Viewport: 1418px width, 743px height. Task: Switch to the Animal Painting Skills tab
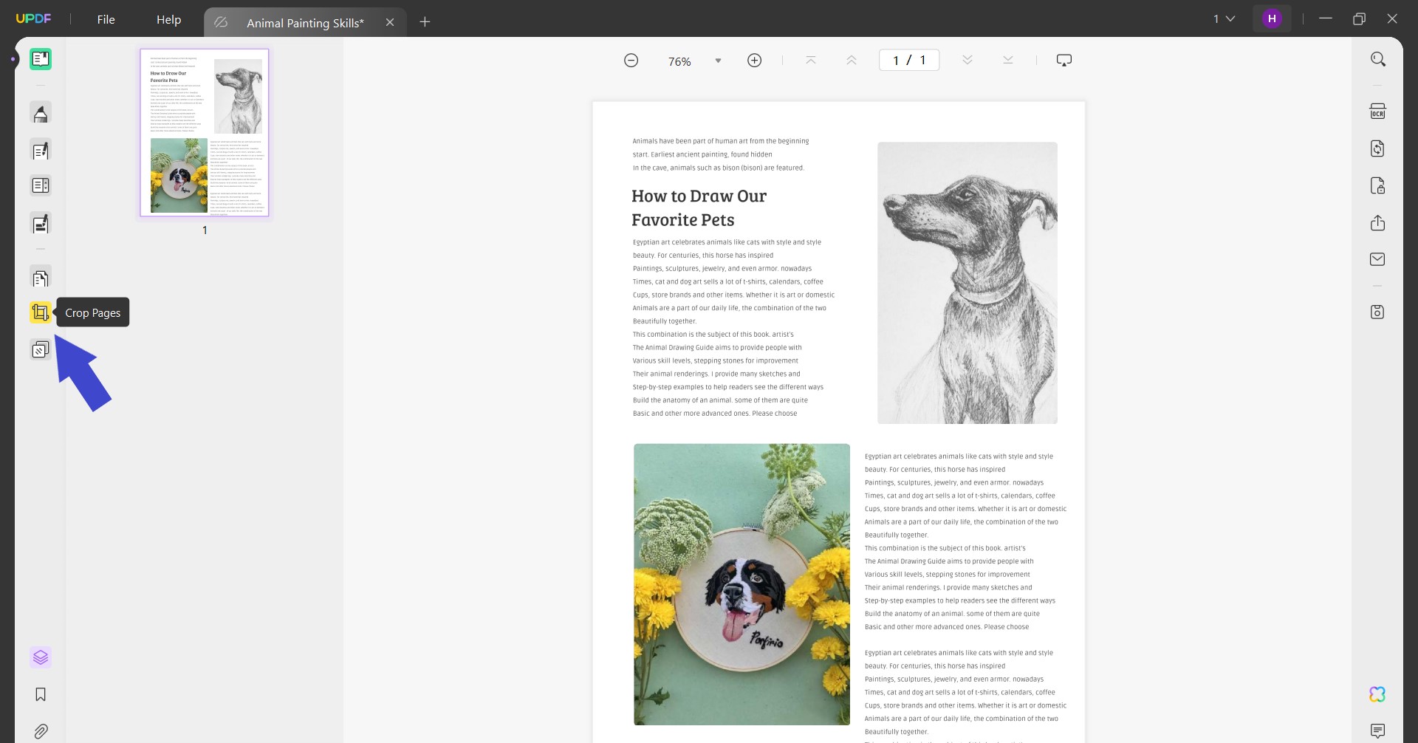coord(305,22)
